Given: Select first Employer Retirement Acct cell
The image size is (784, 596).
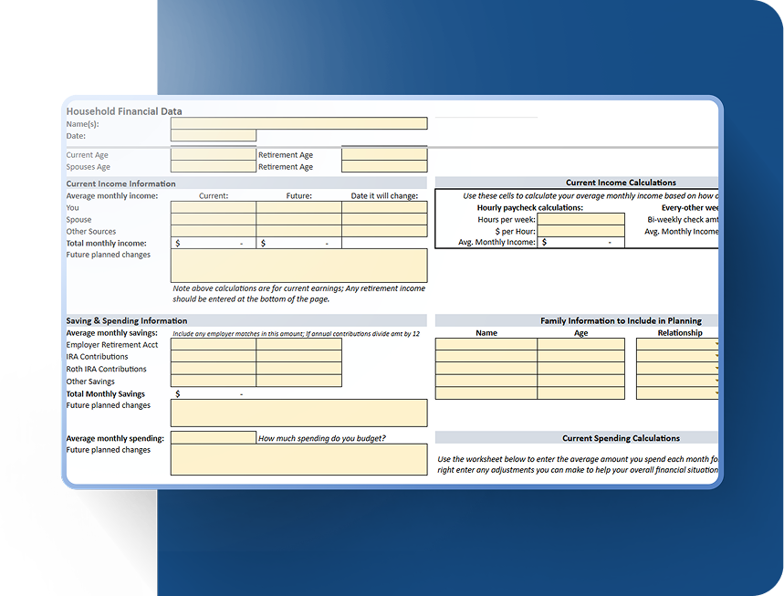Looking at the screenshot, I should [213, 345].
